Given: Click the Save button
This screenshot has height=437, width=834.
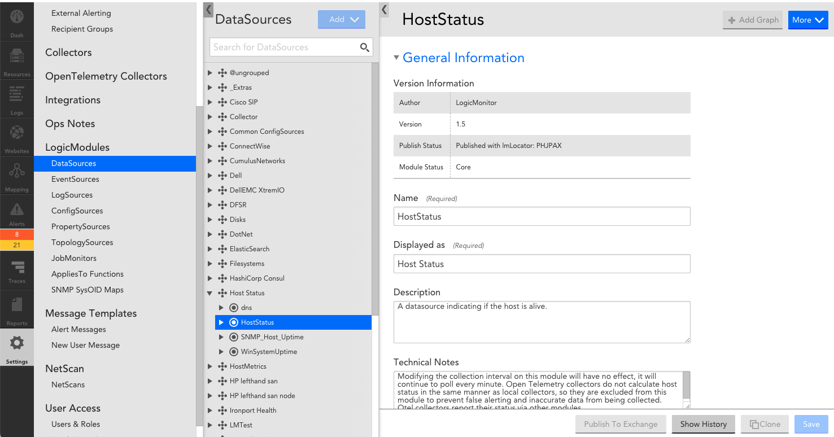Looking at the screenshot, I should [x=811, y=424].
